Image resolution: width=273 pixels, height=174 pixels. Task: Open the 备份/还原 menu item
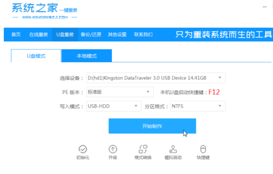(91, 34)
